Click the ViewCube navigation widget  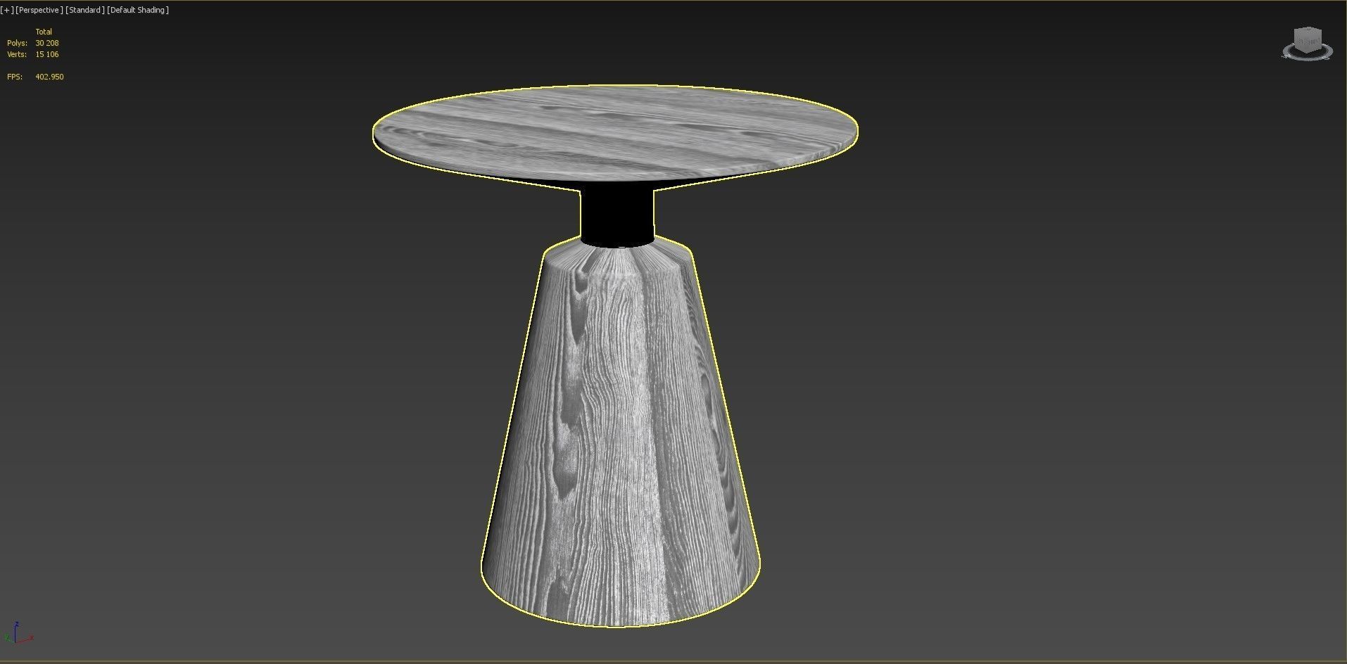click(1308, 43)
